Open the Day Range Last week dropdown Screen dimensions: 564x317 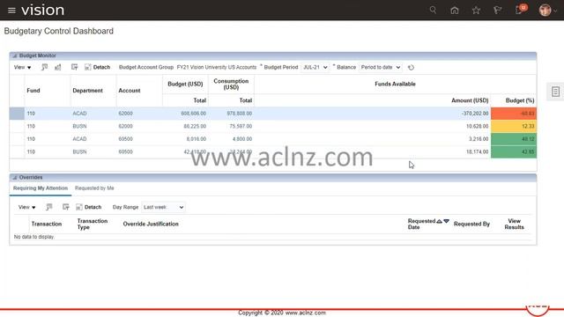(x=163, y=207)
